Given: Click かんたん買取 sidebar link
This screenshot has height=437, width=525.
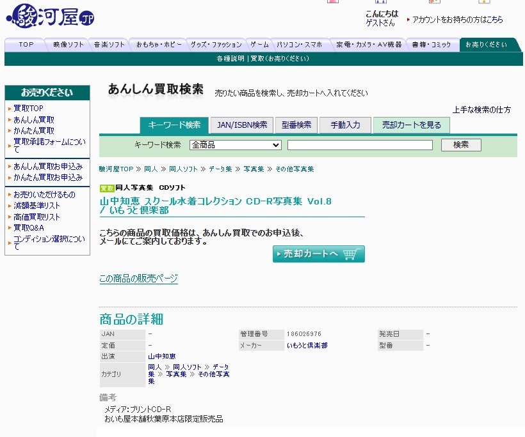Looking at the screenshot, I should click(x=34, y=130).
